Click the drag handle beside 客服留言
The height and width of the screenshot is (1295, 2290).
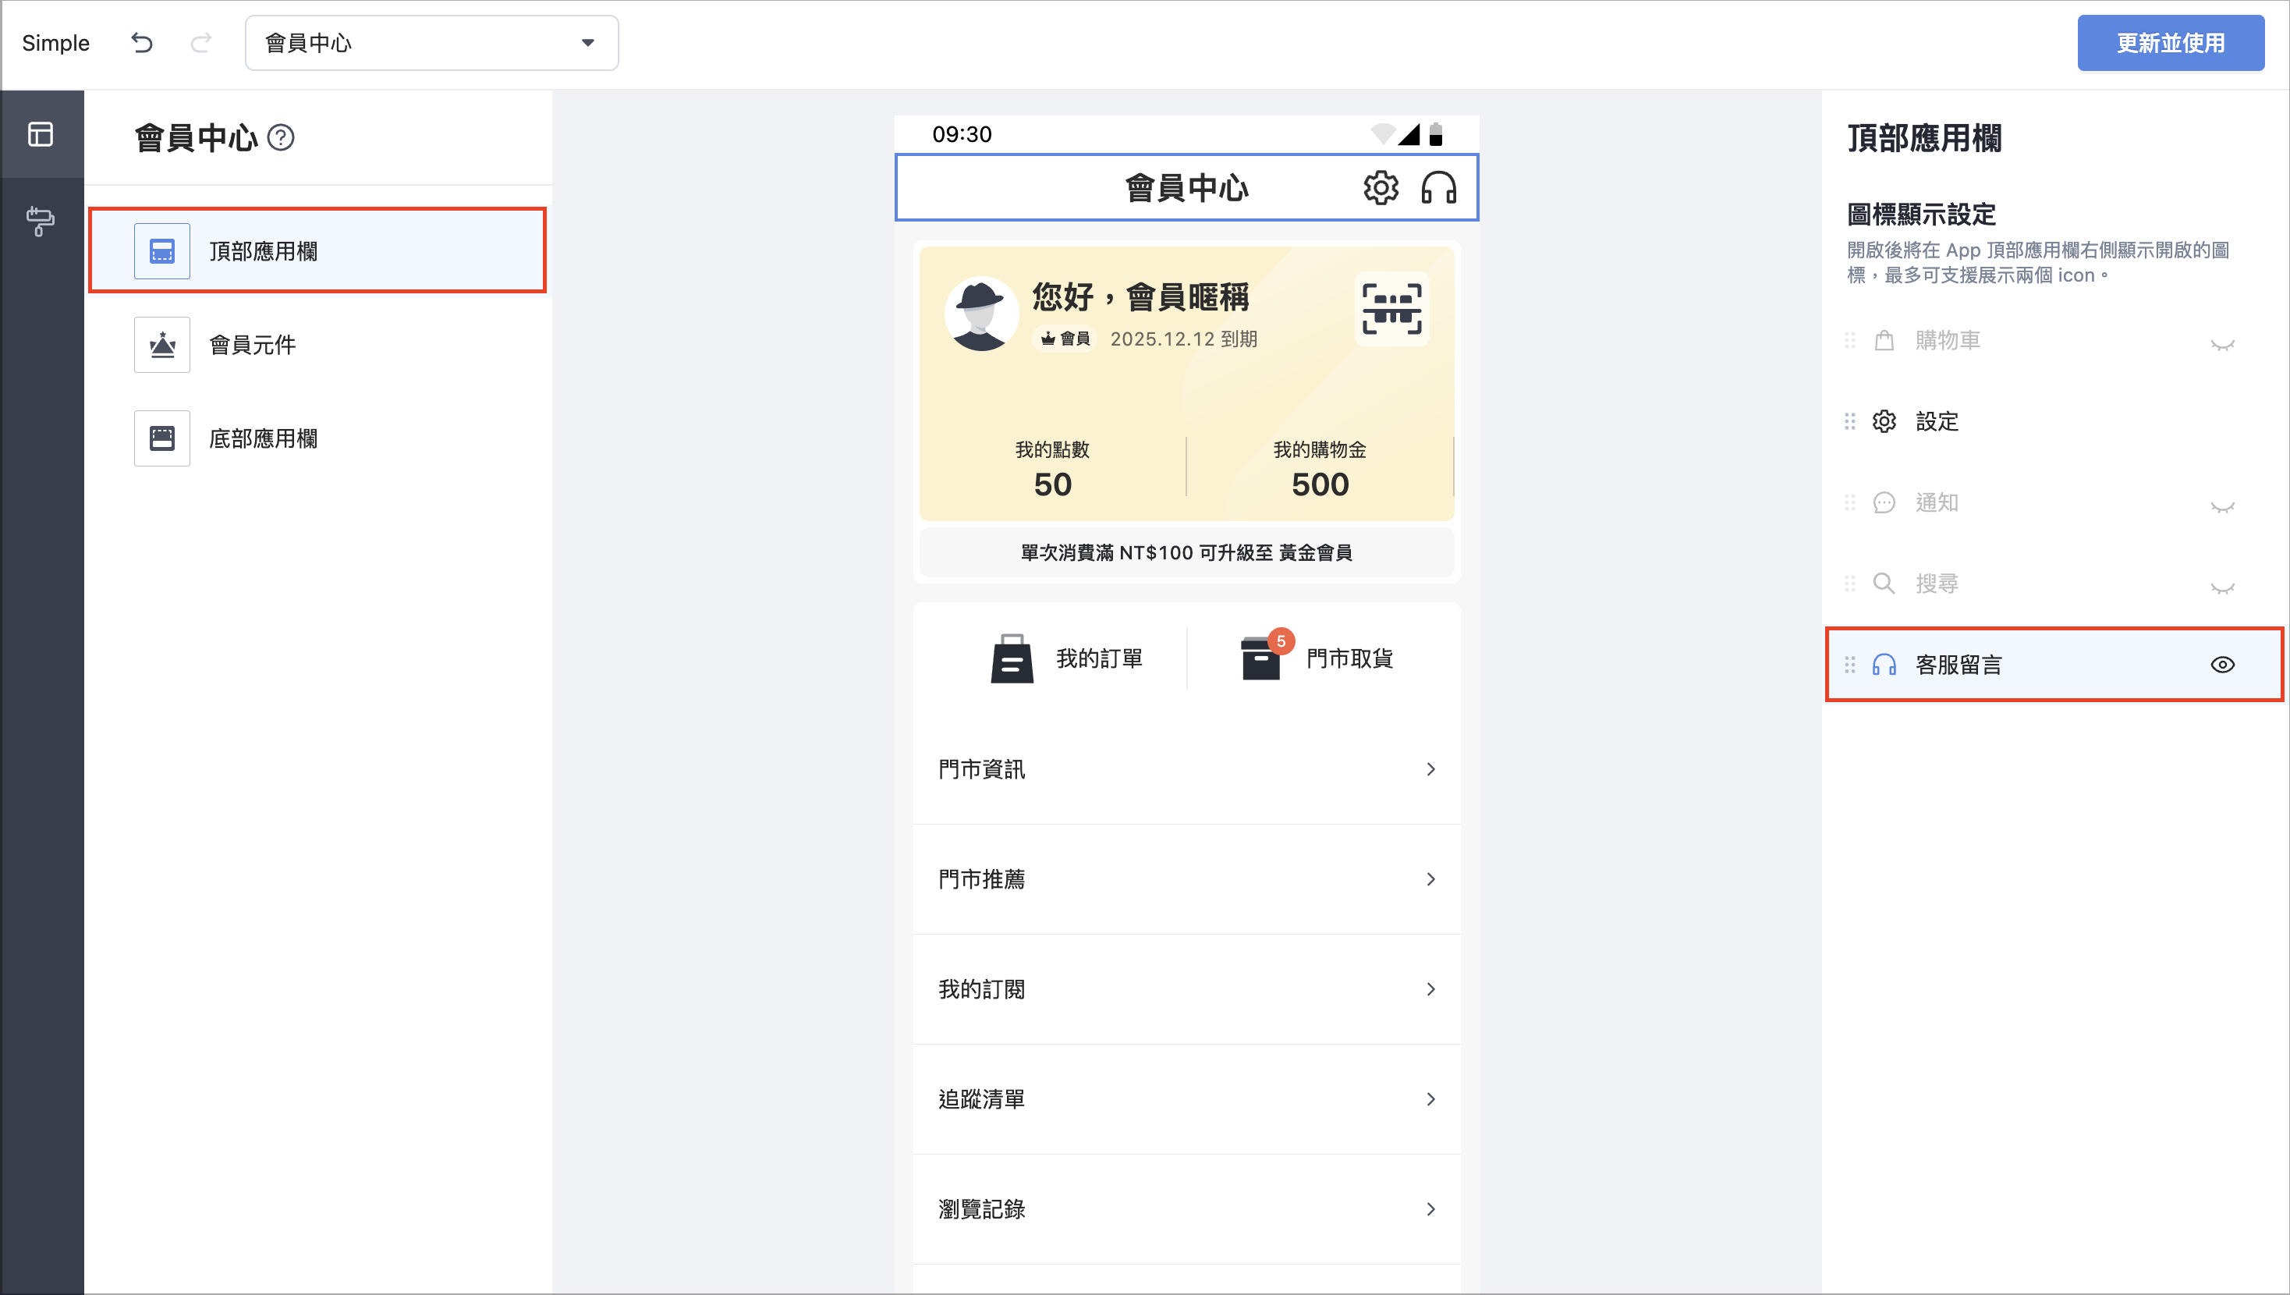pos(1850,665)
